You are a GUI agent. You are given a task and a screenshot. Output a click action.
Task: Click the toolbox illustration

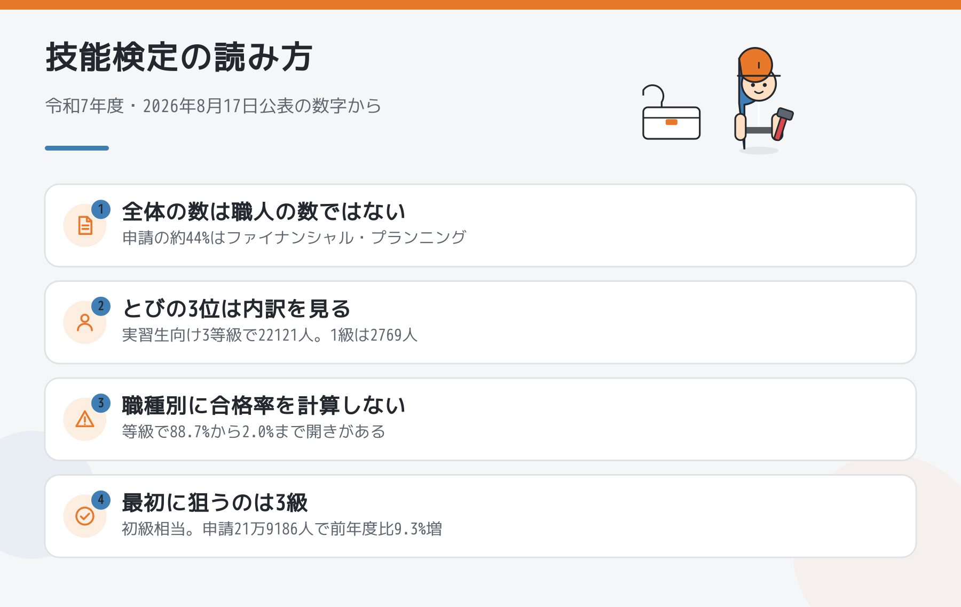tap(671, 113)
